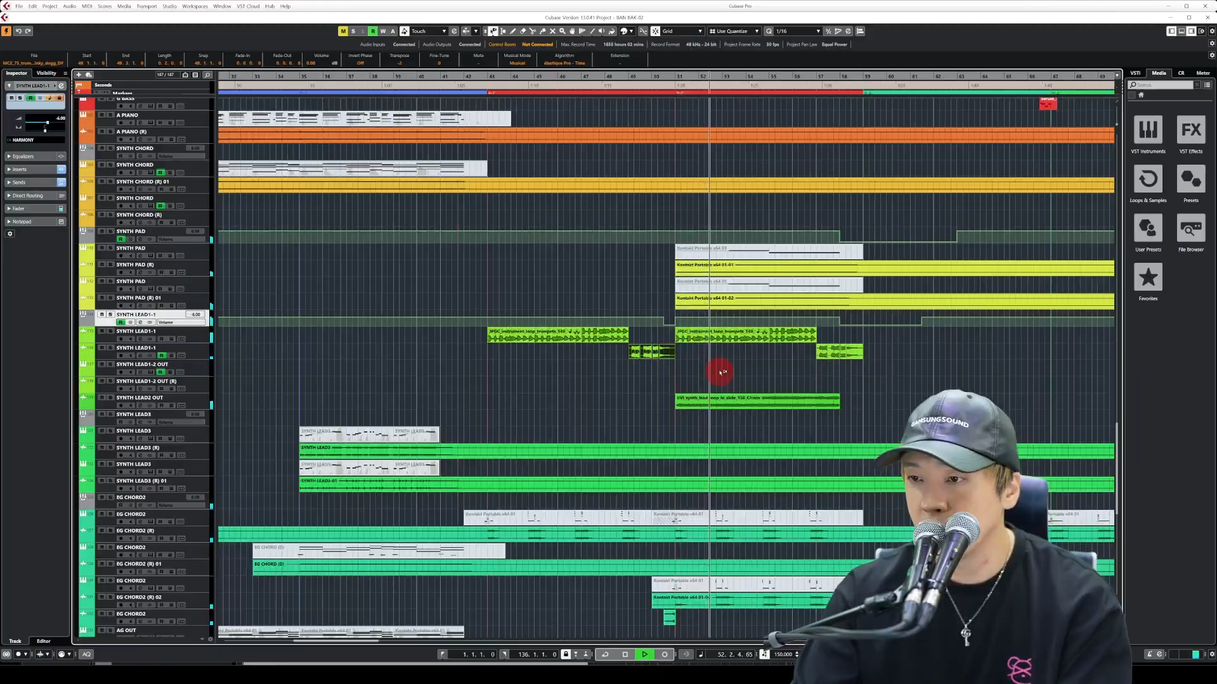Click the Stop transport button
1217x684 pixels.
[x=625, y=654]
